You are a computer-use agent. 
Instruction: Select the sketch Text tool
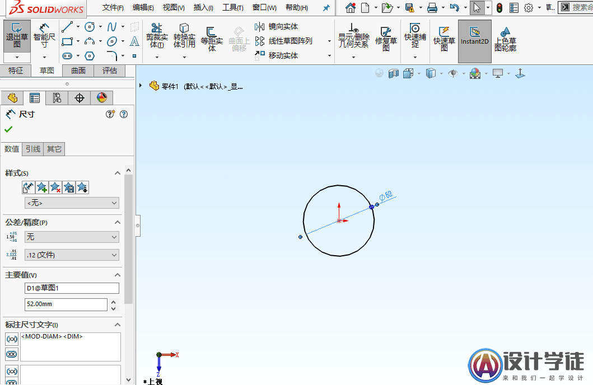(134, 41)
